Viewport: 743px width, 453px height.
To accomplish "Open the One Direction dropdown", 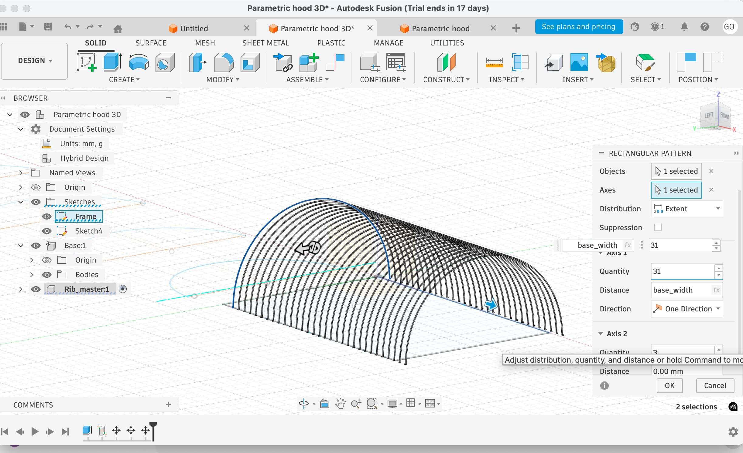I will click(x=687, y=309).
